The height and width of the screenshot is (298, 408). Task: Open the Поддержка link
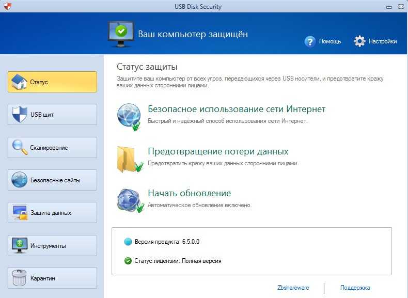[355, 288]
